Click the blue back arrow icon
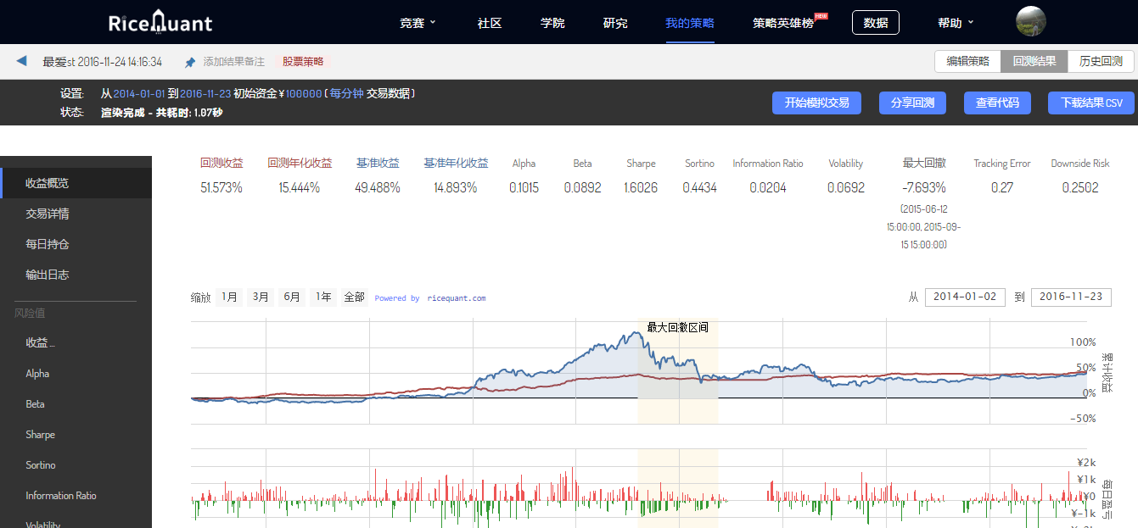 pyautogui.click(x=22, y=61)
